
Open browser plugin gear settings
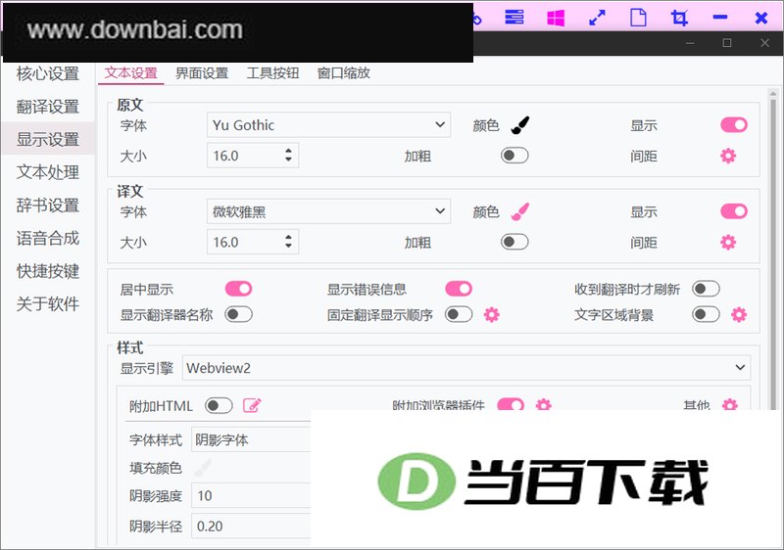click(x=544, y=404)
